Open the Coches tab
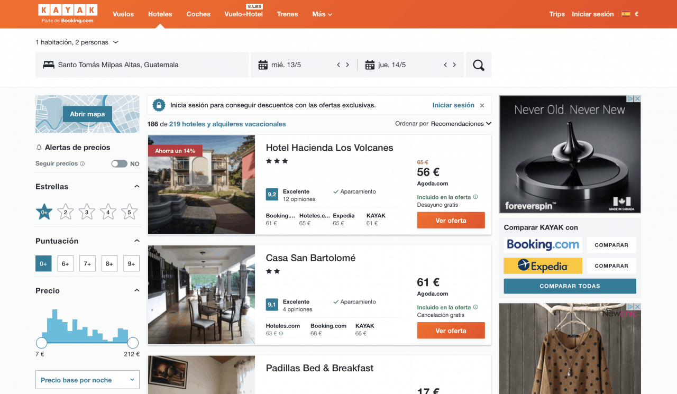 [x=198, y=14]
